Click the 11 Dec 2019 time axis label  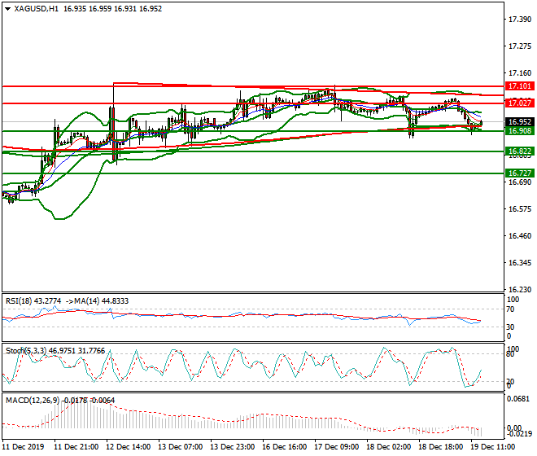23,447
